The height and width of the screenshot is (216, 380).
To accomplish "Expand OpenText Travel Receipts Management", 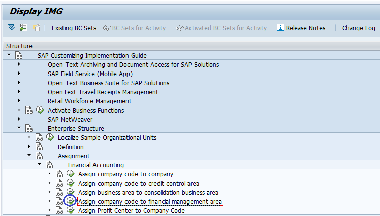I will pyautogui.click(x=19, y=92).
